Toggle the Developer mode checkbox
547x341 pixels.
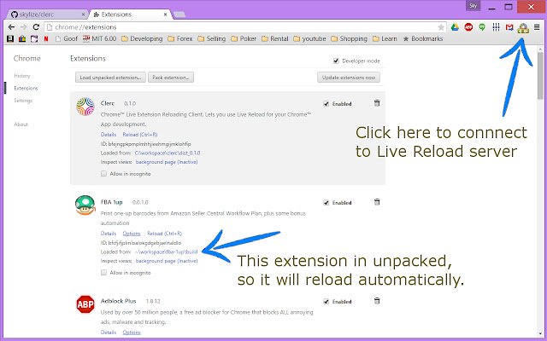pyautogui.click(x=336, y=61)
